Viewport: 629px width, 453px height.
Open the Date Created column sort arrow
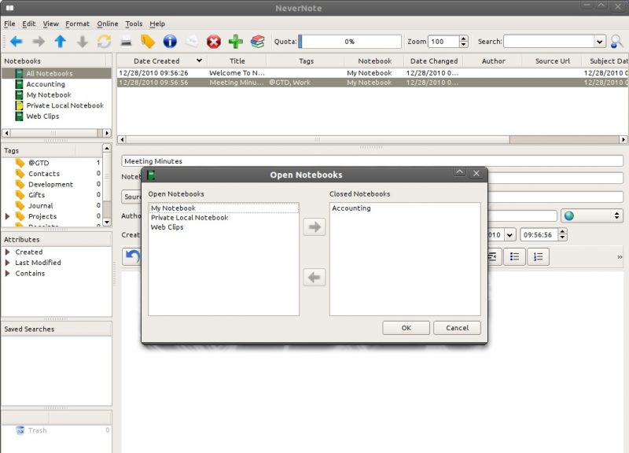(x=199, y=61)
